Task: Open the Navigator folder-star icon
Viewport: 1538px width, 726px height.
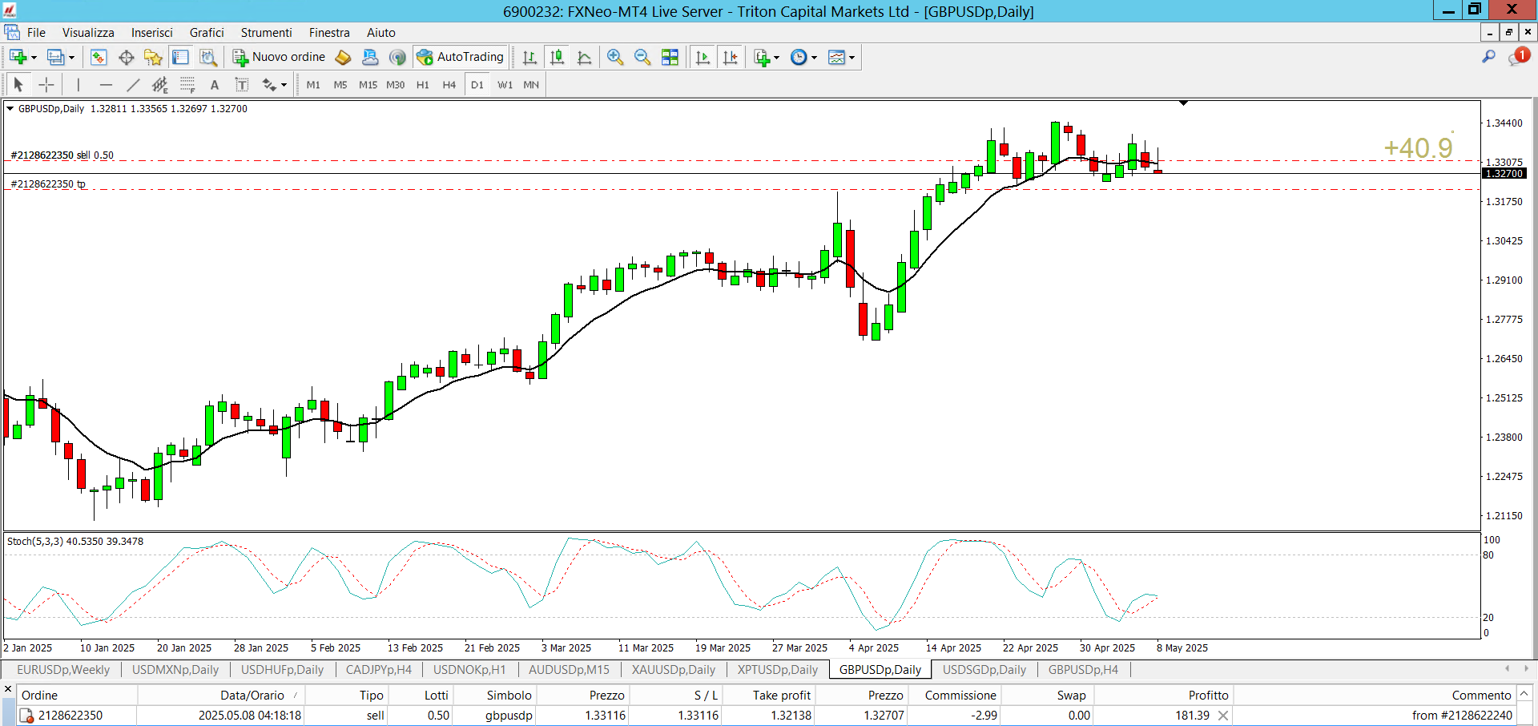Action: [153, 57]
